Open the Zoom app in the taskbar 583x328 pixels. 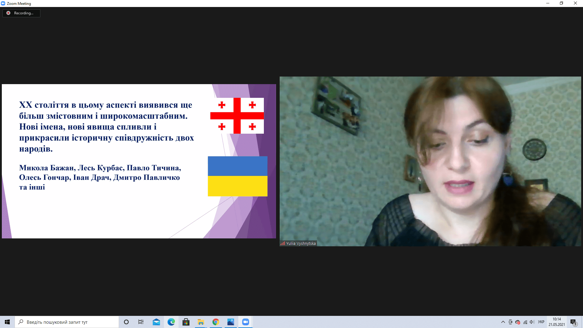(245, 322)
